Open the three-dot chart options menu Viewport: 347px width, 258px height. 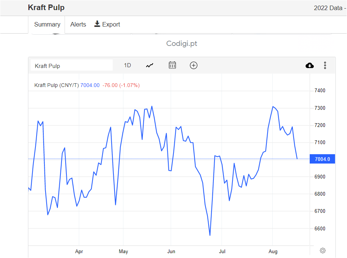(x=325, y=66)
